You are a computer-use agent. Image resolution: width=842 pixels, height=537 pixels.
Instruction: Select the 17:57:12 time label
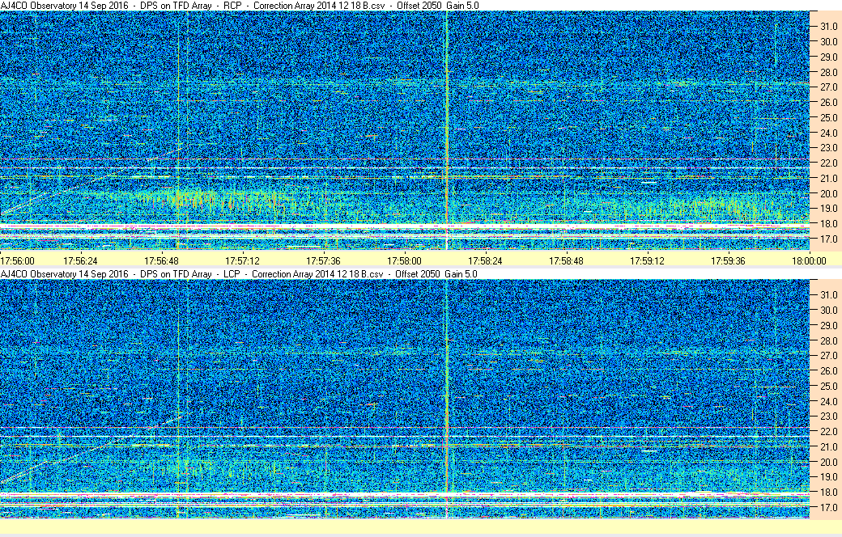click(x=242, y=260)
